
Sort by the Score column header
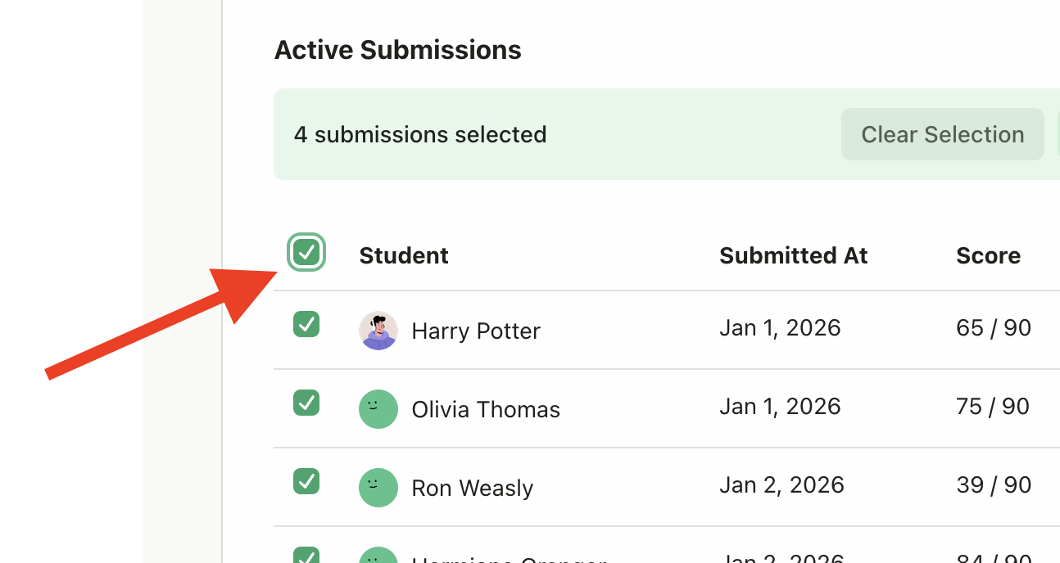(x=988, y=255)
